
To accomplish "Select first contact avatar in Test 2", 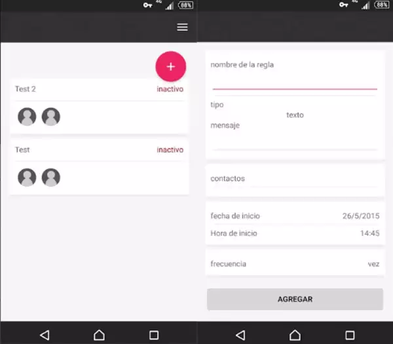I will 27,117.
